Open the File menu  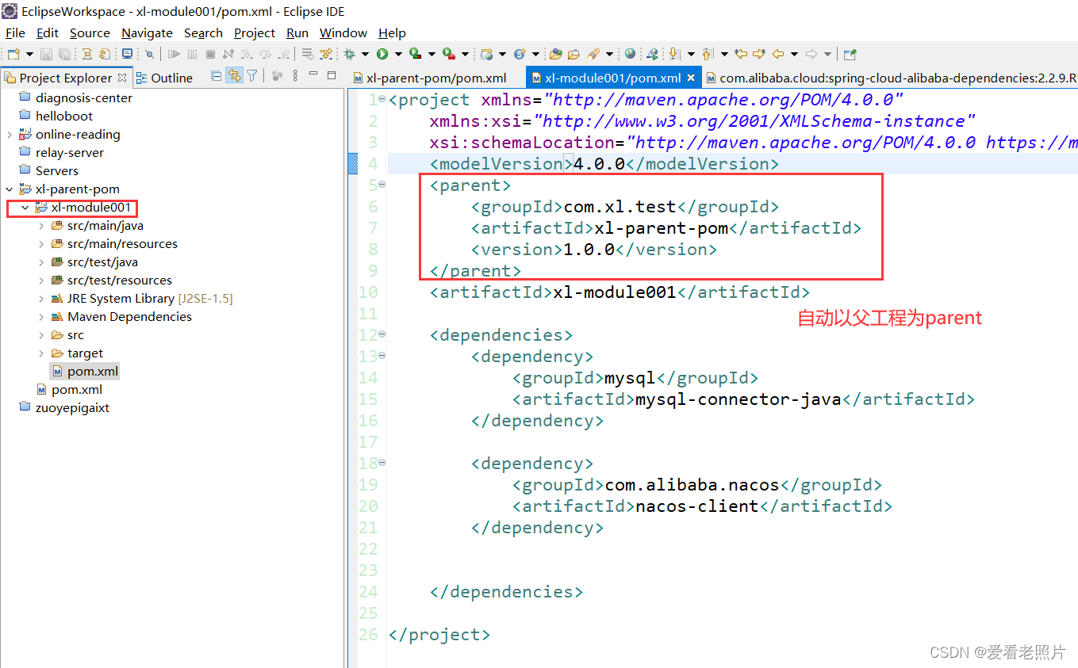pyautogui.click(x=15, y=32)
